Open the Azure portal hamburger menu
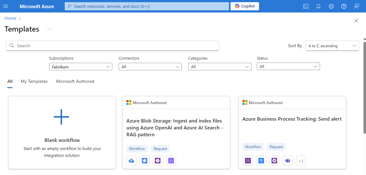 tap(6, 6)
